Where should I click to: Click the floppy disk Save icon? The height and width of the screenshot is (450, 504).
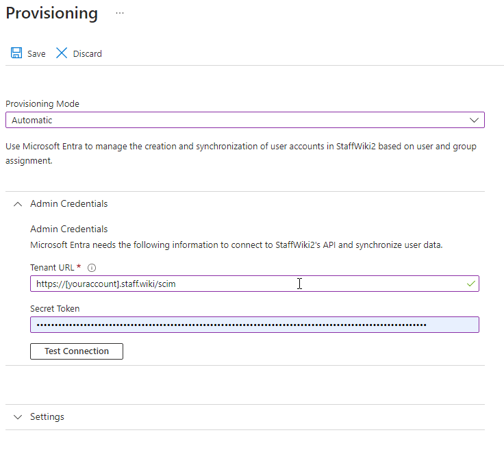[16, 53]
